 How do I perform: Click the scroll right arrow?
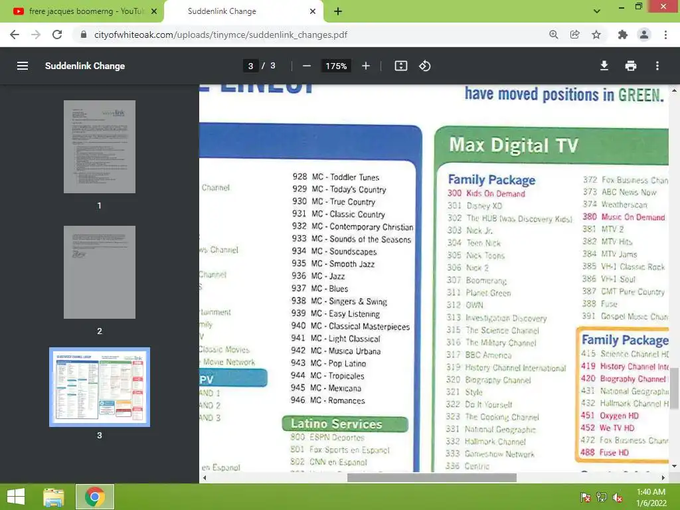(663, 478)
